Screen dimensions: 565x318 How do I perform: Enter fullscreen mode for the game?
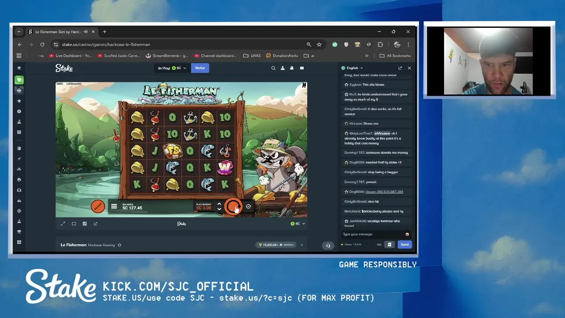tap(63, 223)
